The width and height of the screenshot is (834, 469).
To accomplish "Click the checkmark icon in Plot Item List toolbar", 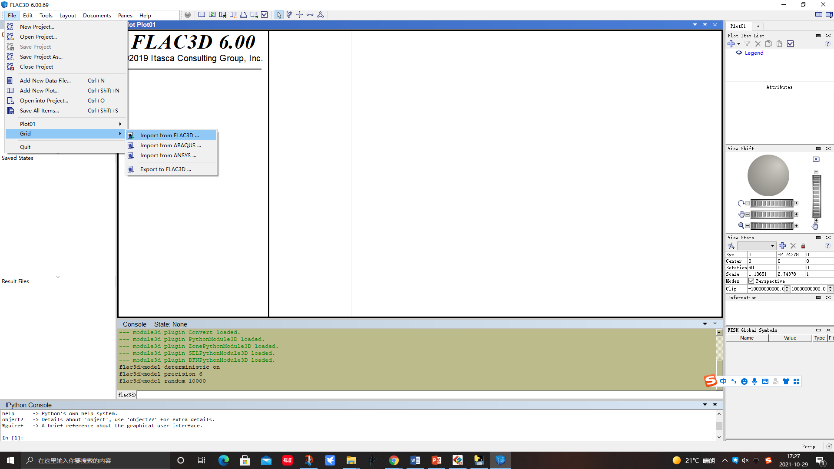I will pos(791,44).
